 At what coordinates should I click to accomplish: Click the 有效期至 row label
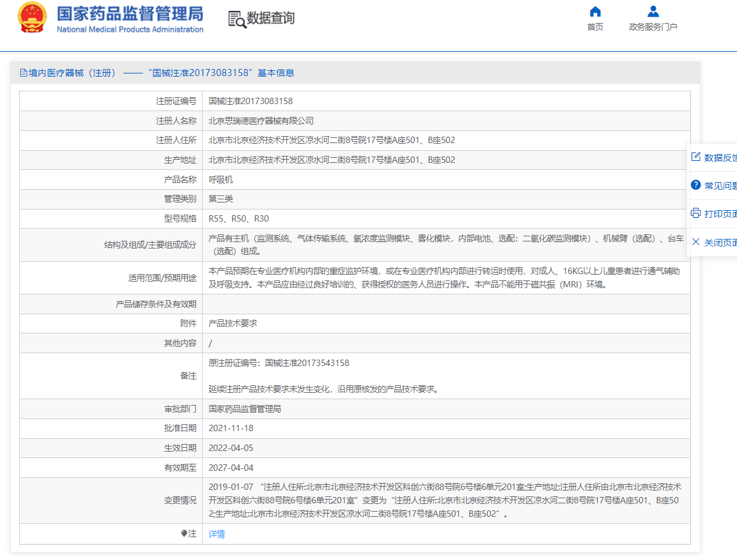[180, 468]
